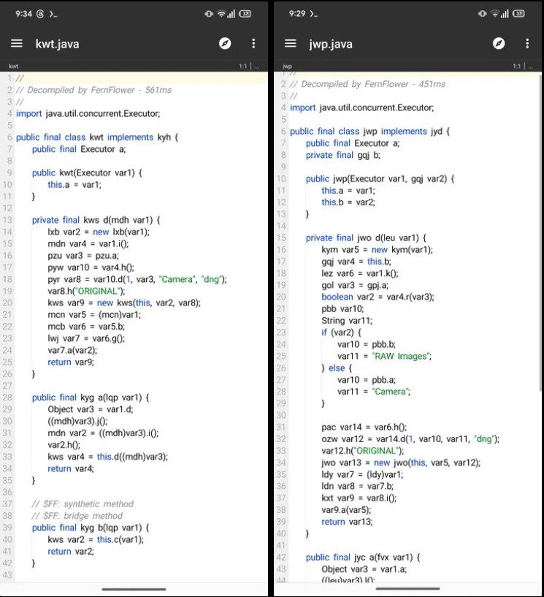The image size is (544, 597).
Task: Tap the kwt breadcrumb label
Action: tap(13, 66)
